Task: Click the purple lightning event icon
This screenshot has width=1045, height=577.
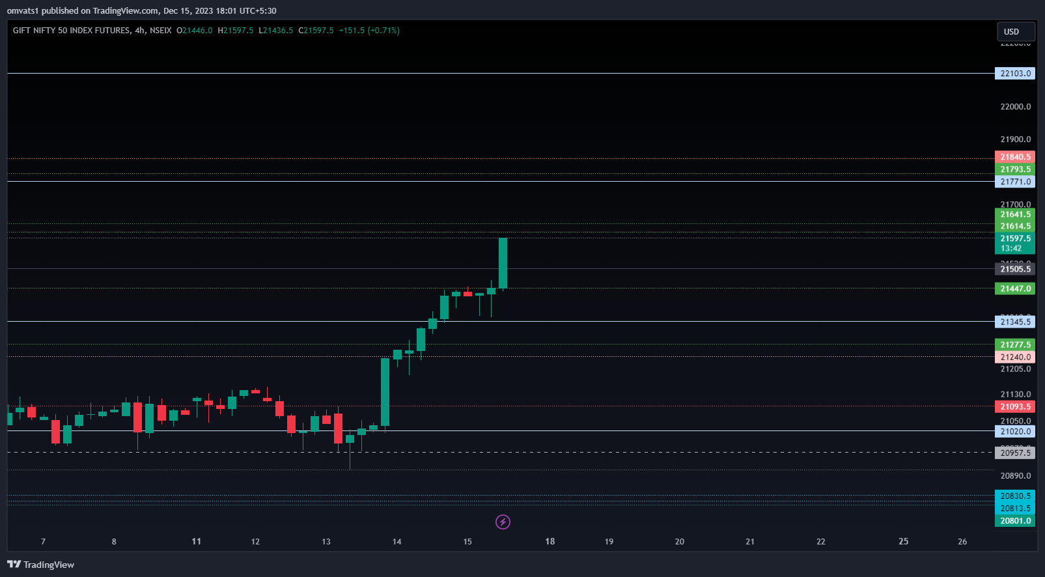Action: [x=503, y=522]
